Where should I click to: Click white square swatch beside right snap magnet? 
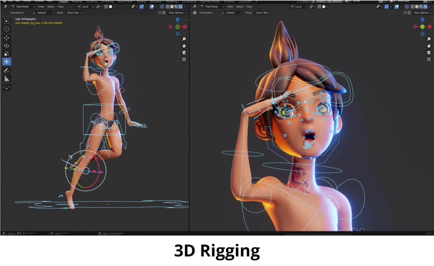324,6
